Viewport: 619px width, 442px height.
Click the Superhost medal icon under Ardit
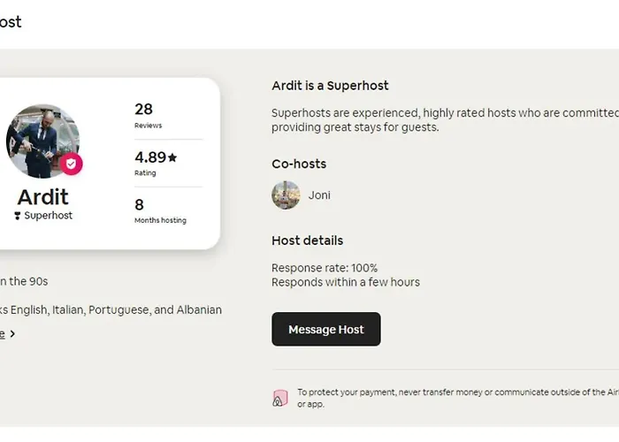17,216
